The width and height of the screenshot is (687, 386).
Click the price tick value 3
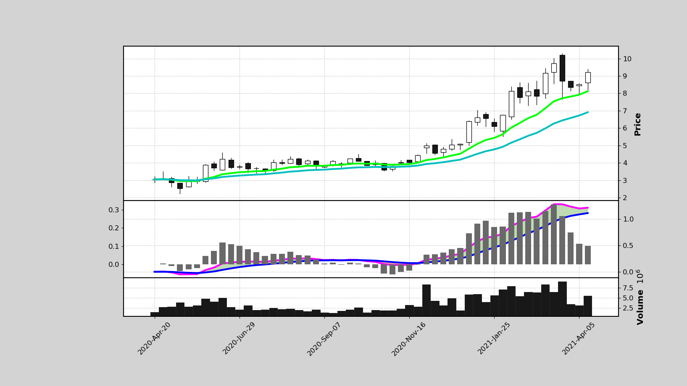(625, 180)
